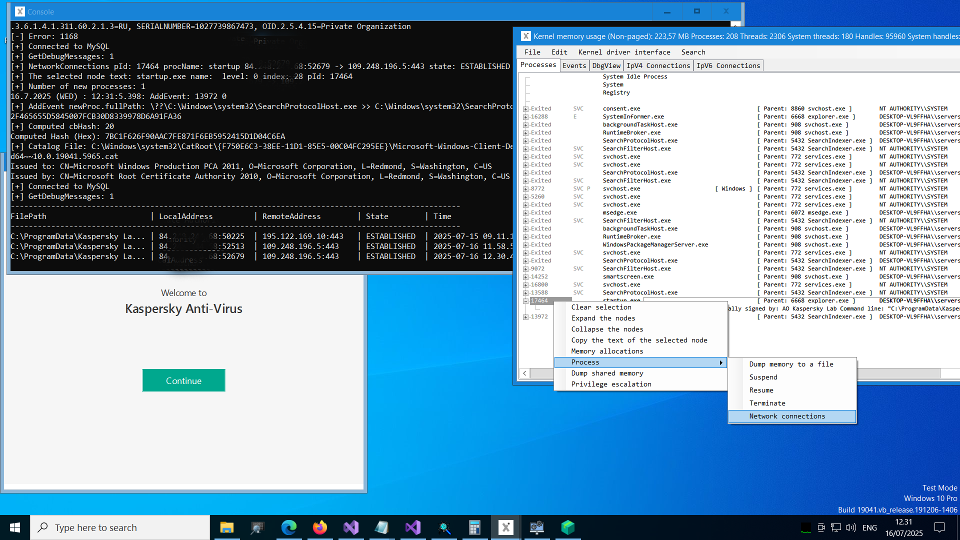Open the Kernel driver interface menu
The width and height of the screenshot is (960, 540).
point(624,52)
